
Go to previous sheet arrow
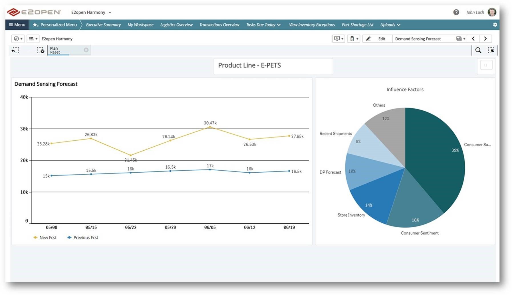(473, 39)
